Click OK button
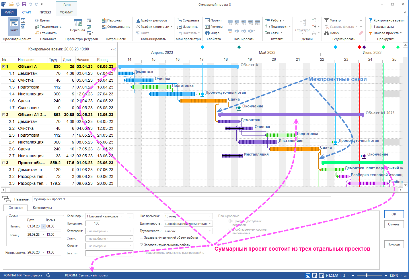Screen dimensions: 409x279 [x=394, y=214]
